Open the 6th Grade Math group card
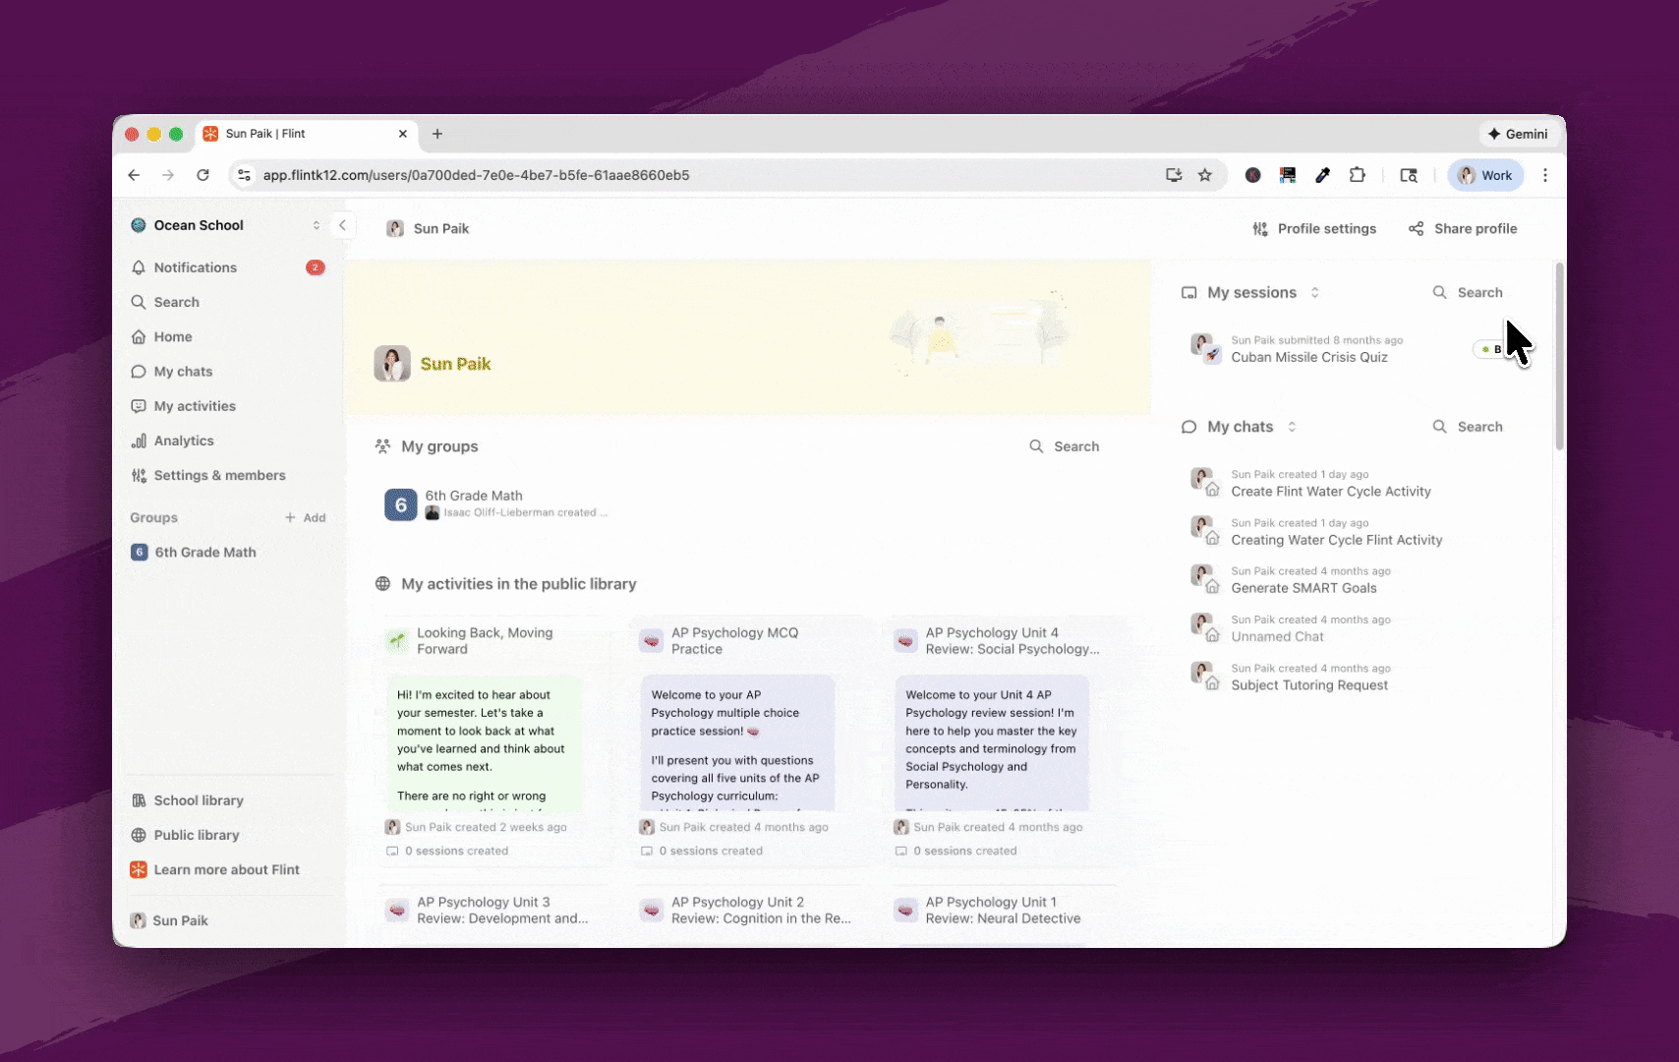Image resolution: width=1679 pixels, height=1062 pixels. pos(496,504)
